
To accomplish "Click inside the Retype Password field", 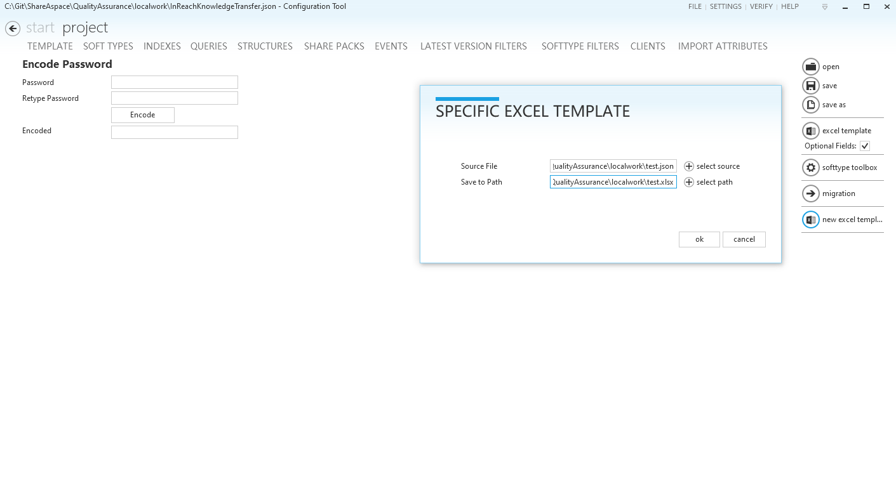I will click(174, 98).
